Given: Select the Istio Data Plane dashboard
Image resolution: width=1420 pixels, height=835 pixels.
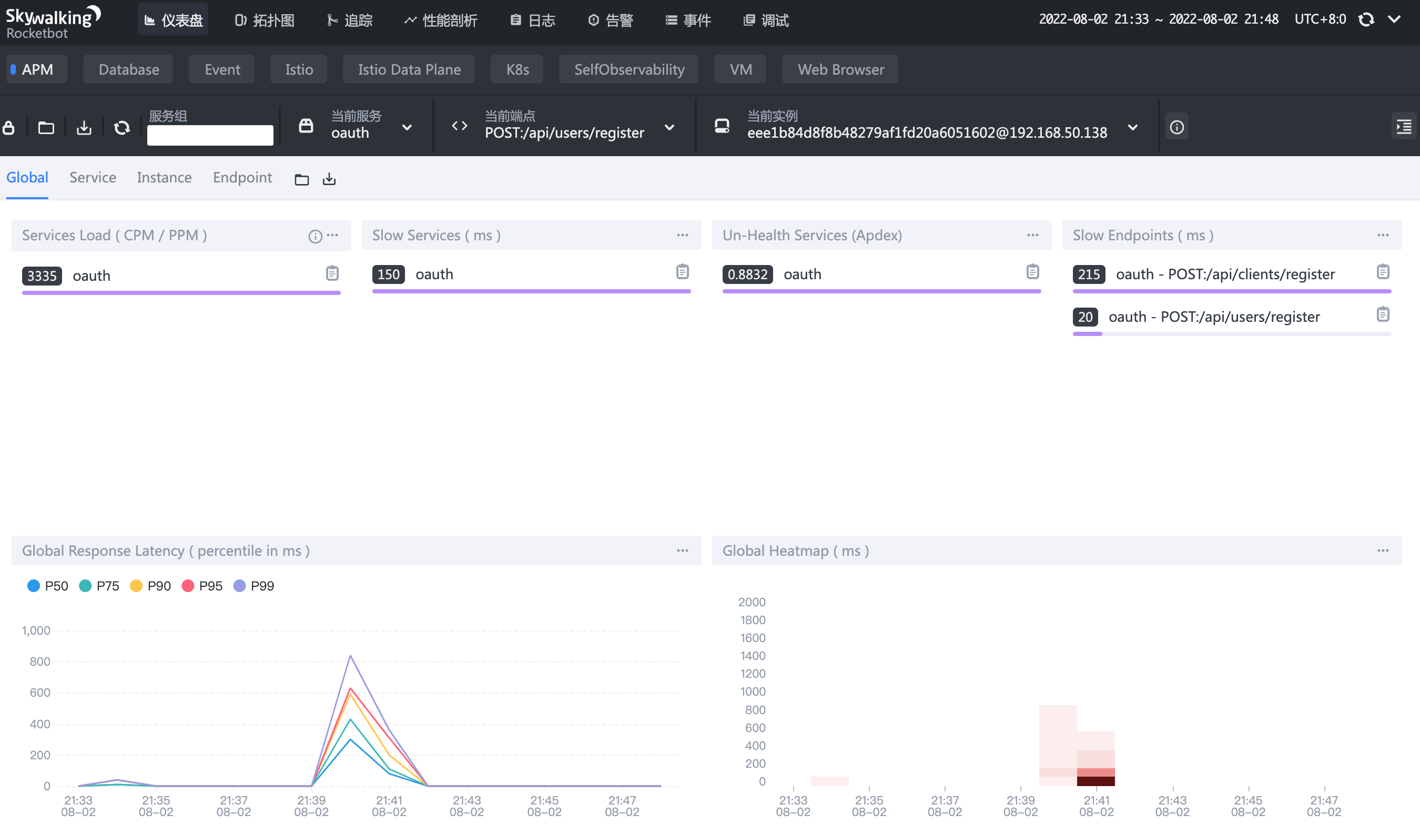Looking at the screenshot, I should (409, 69).
